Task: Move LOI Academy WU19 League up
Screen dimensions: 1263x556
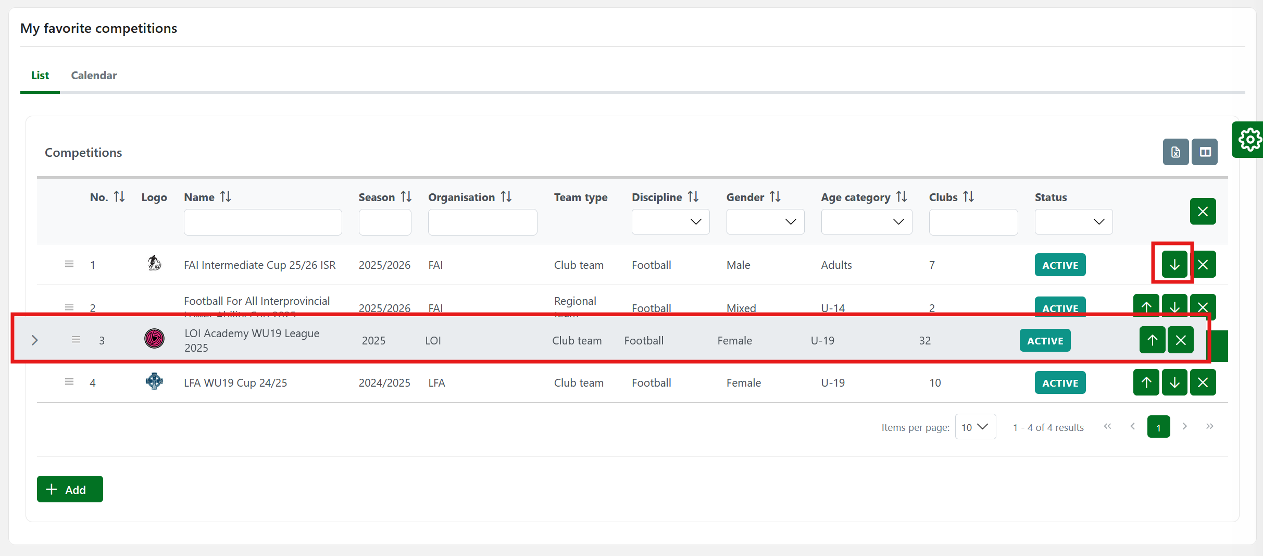Action: coord(1152,340)
